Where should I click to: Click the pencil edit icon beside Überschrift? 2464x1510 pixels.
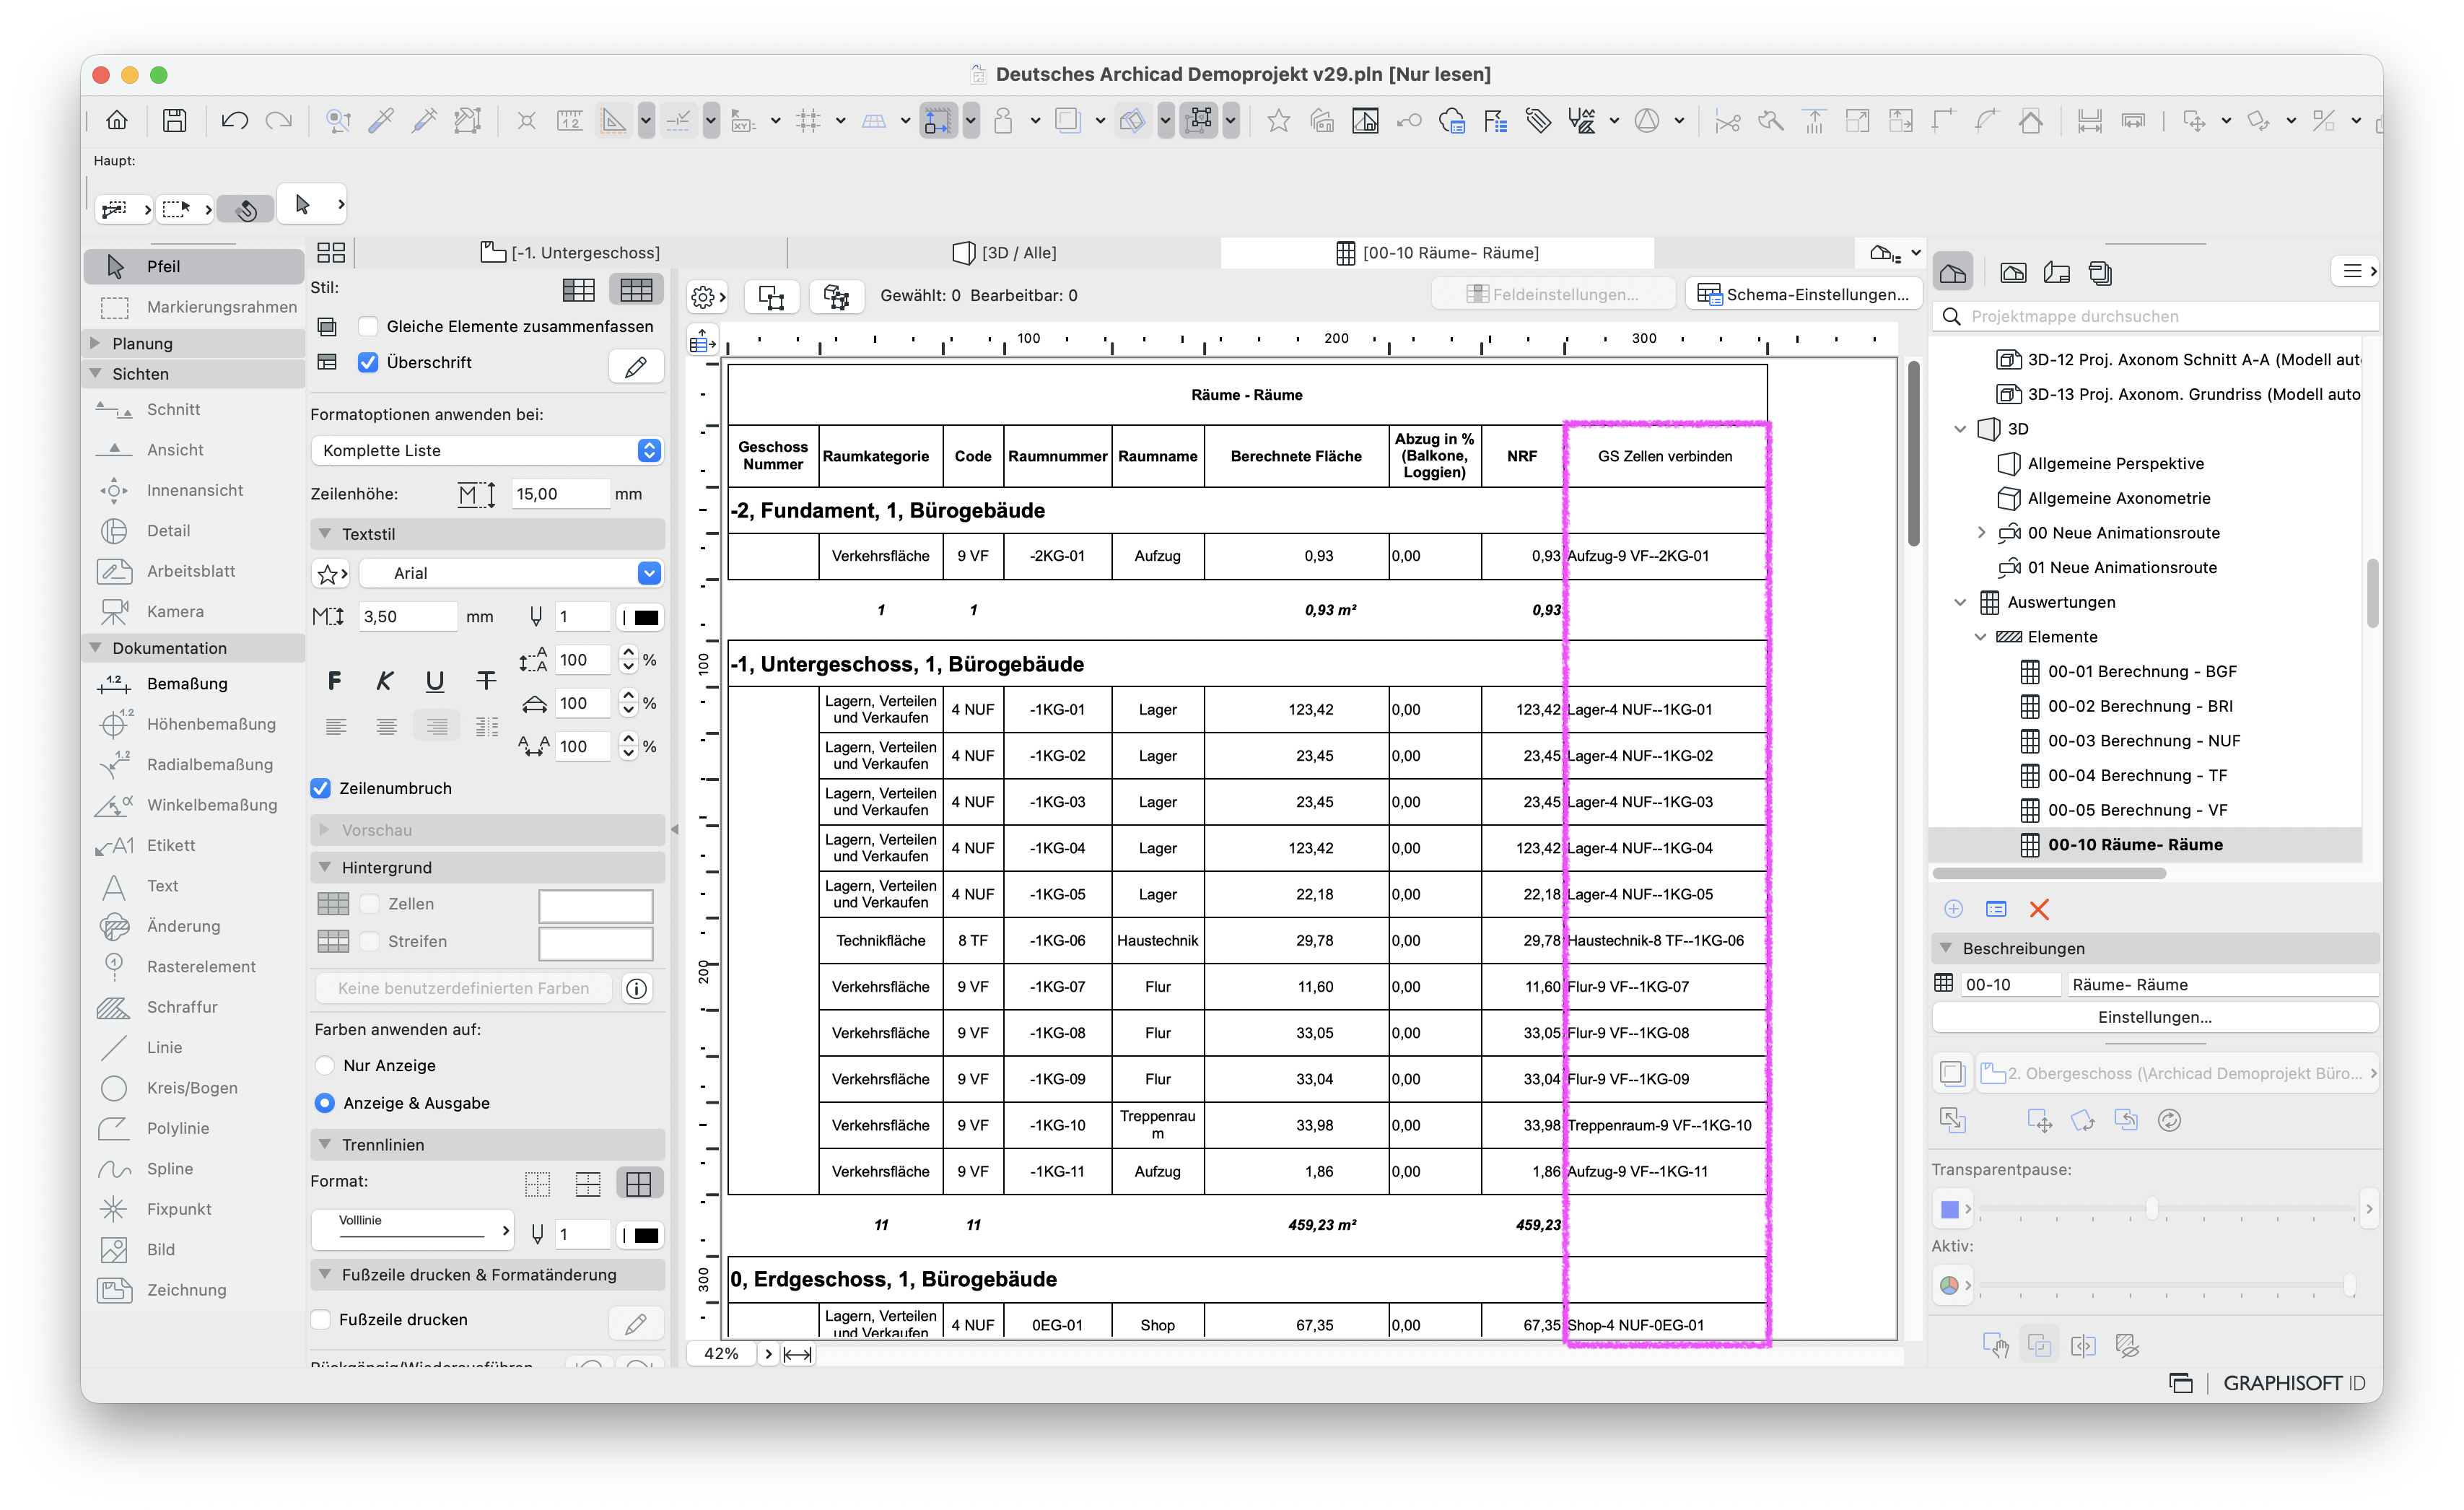tap(636, 366)
